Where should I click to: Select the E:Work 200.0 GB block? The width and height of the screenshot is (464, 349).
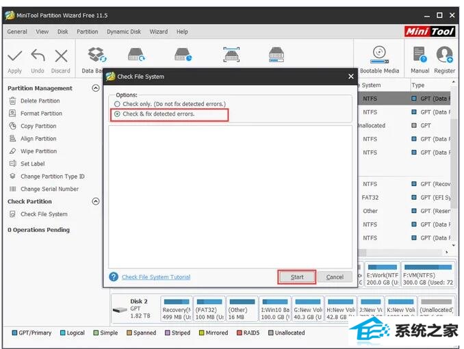(382, 274)
